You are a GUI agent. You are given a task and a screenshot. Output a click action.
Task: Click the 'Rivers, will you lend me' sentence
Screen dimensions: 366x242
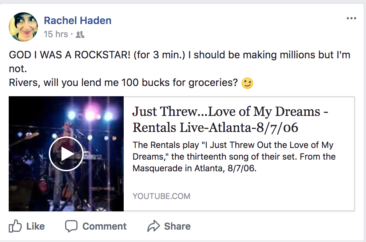click(123, 82)
